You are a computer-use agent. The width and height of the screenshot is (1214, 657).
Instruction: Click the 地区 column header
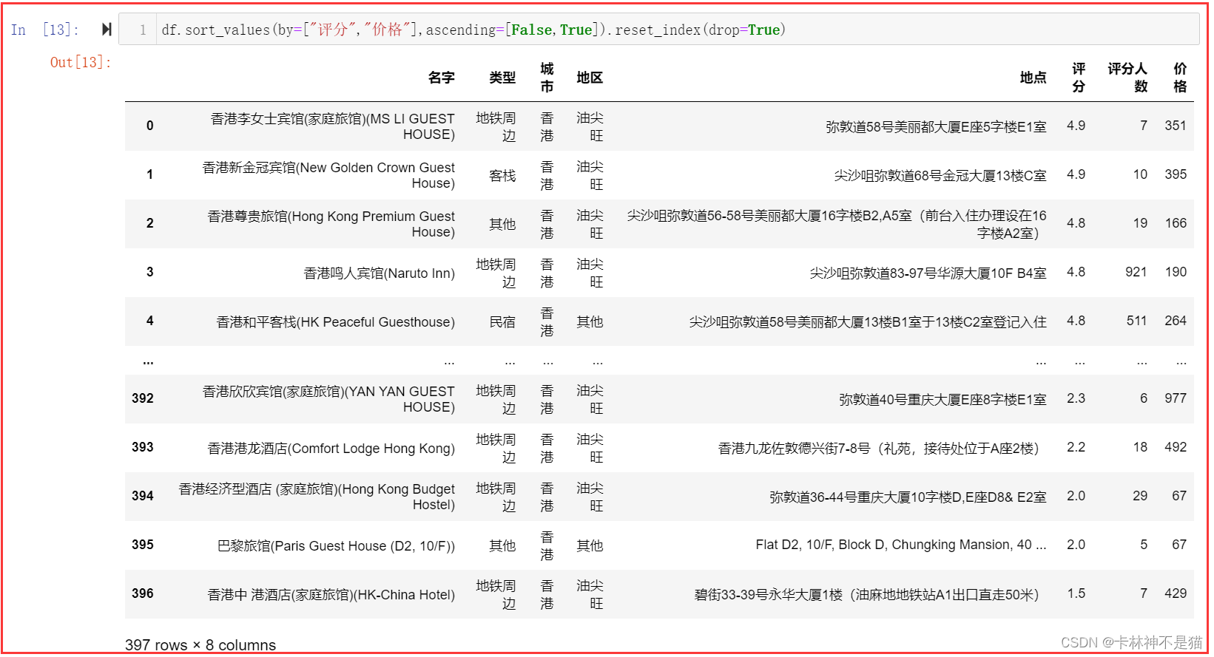pyautogui.click(x=590, y=78)
